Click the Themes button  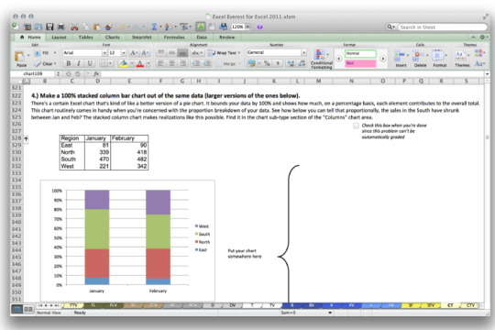tap(462, 59)
